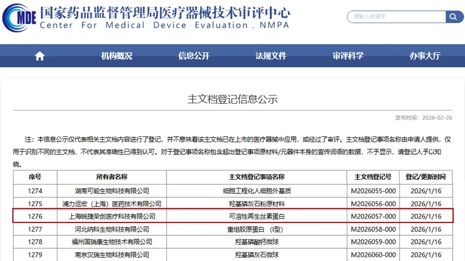Click the page heading 主文档登记信息公示
The width and height of the screenshot is (465, 261).
233,99
